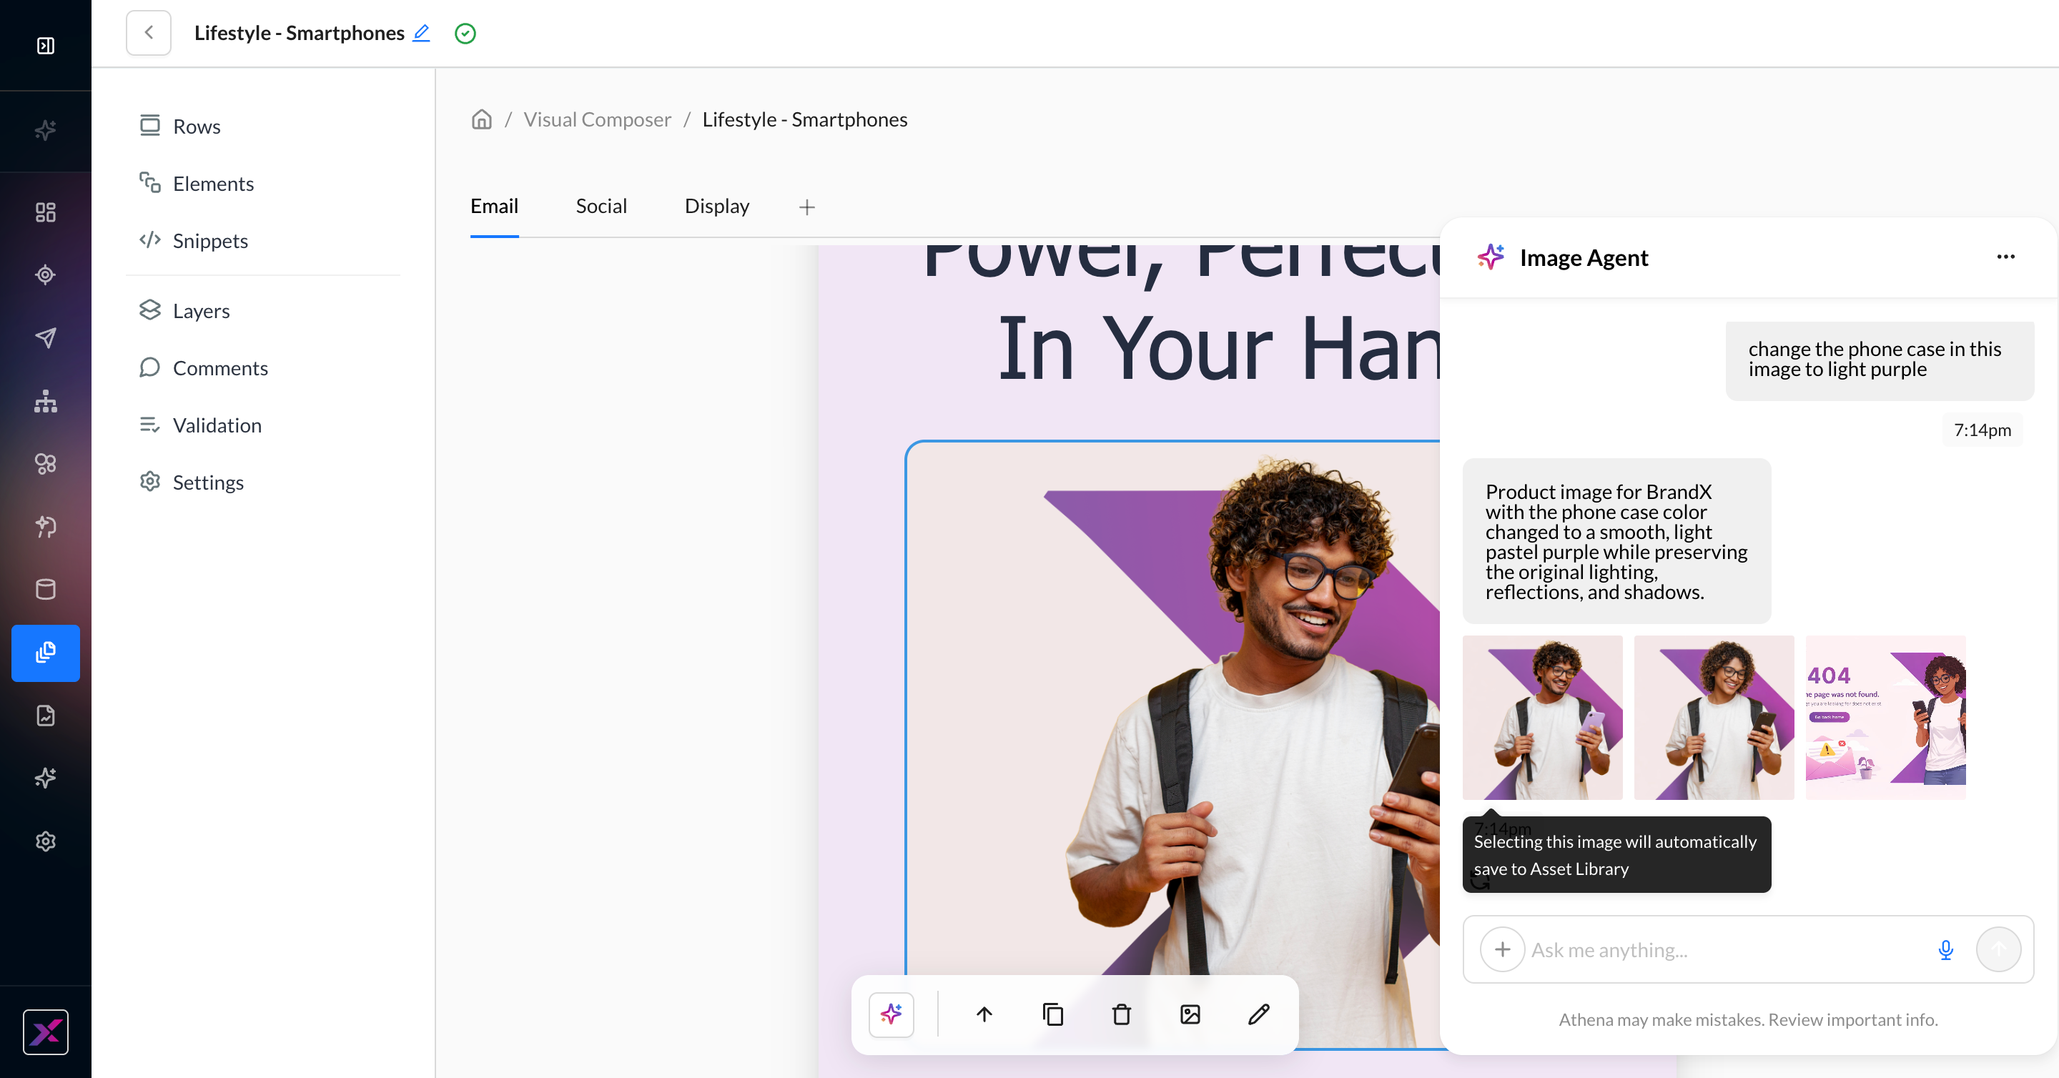Click the 'Image Agent' panel heading text
This screenshot has height=1078, width=2059.
1584,257
